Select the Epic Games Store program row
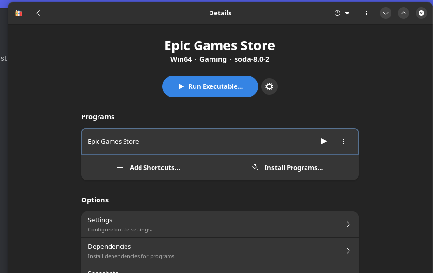Screen dimensions: 433x273 click(220, 141)
